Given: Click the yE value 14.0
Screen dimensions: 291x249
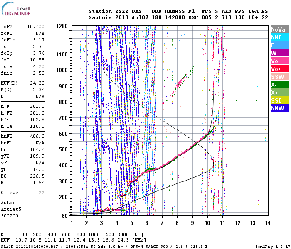Looking at the screenshot, I should point(39,169).
